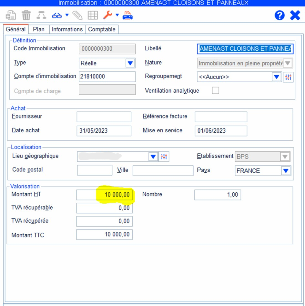Image resolution: width=305 pixels, height=306 pixels.
Task: Toggle the Ventilation analytique checkbox
Action: click(x=215, y=91)
